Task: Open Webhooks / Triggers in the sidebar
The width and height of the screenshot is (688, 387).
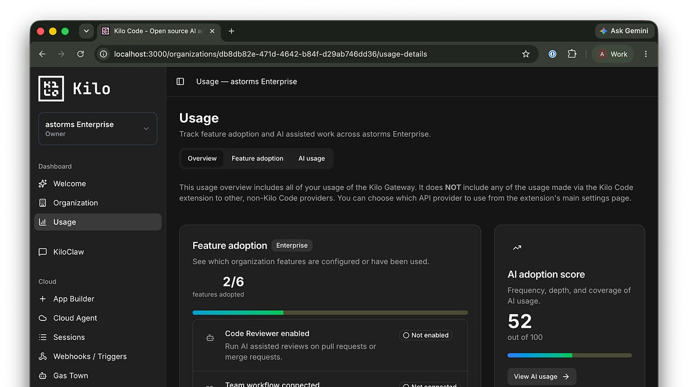Action: click(97, 357)
